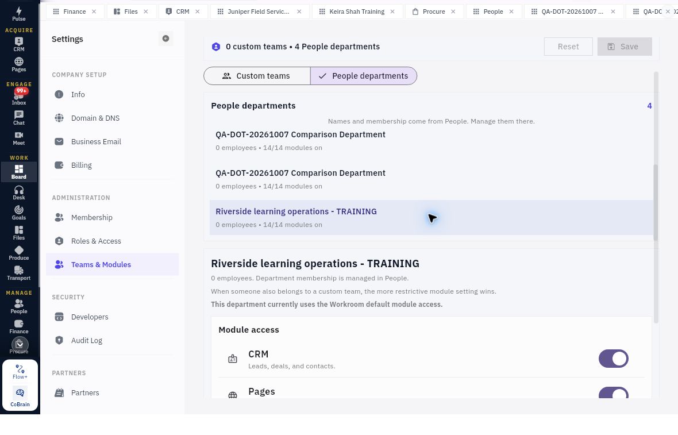
Task: Open the Transport module icon
Action: click(x=18, y=273)
